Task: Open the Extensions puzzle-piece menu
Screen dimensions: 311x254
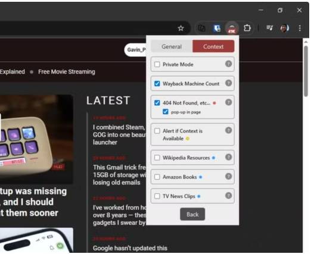Action: tap(247, 28)
